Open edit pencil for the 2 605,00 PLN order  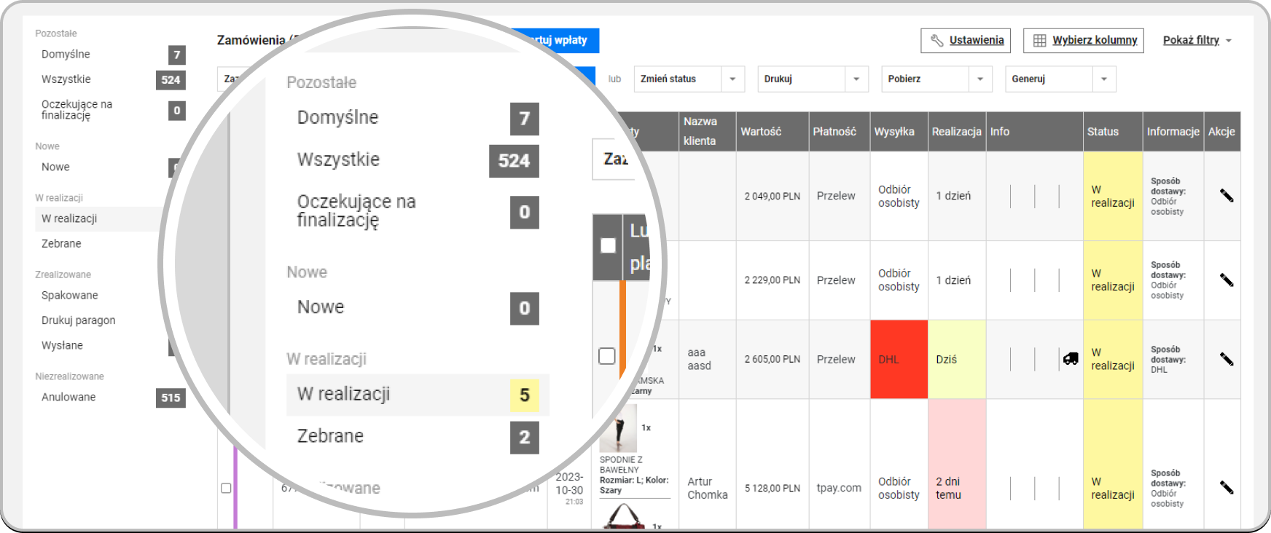1227,359
